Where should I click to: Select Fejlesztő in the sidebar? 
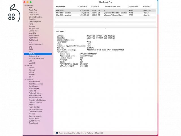click(x=33, y=91)
